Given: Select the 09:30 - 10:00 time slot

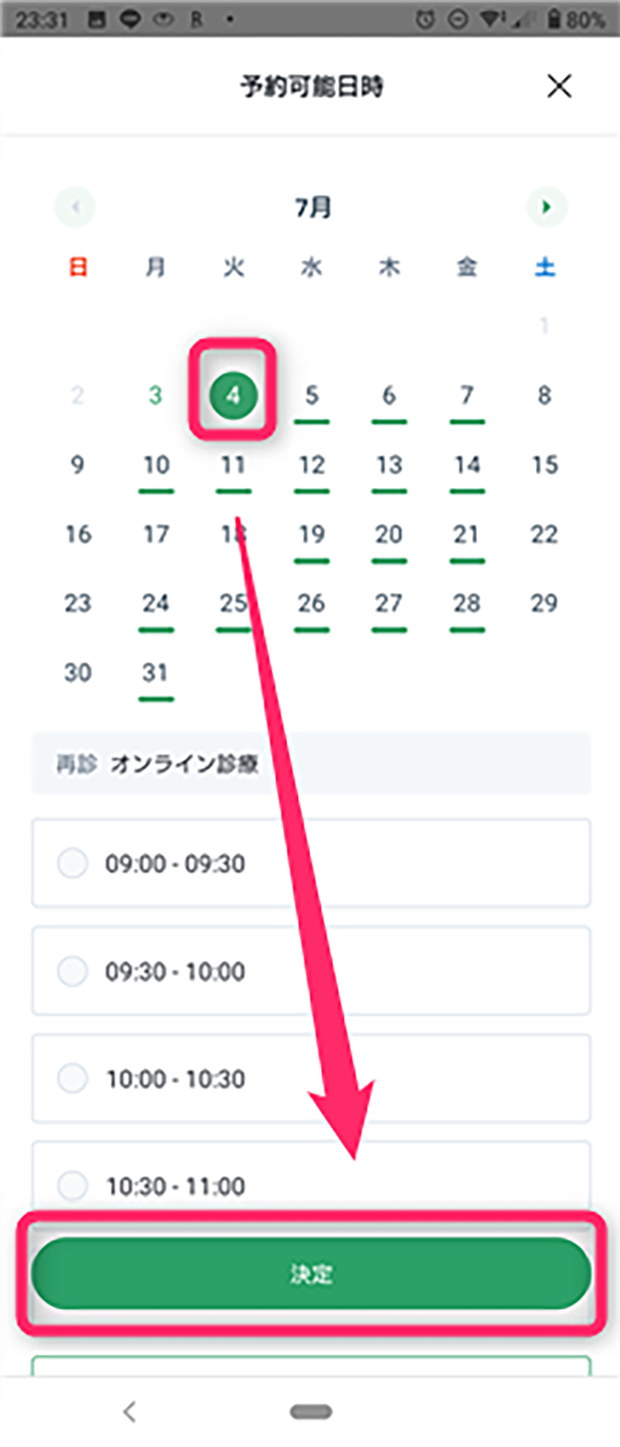Looking at the screenshot, I should point(73,971).
